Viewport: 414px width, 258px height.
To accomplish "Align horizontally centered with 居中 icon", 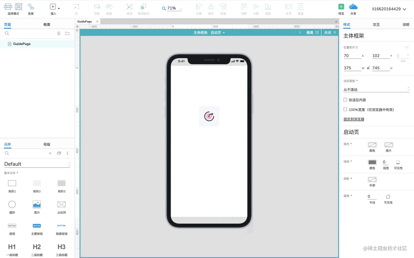I will pos(211,7).
